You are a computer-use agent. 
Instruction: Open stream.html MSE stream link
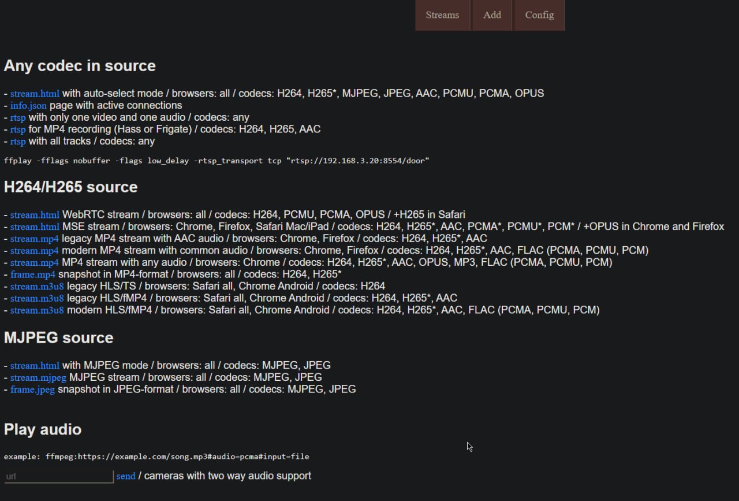point(35,227)
